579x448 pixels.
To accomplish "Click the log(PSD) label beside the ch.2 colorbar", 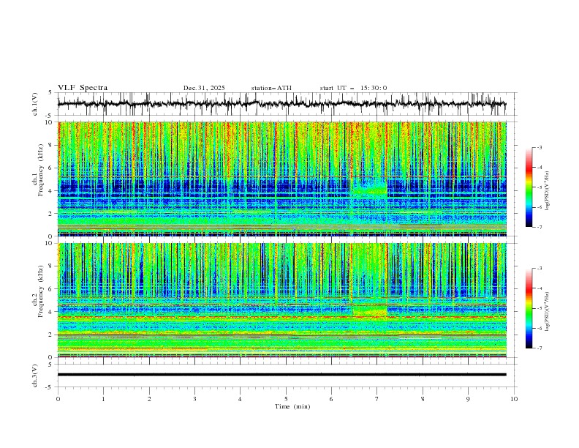I will coord(548,311).
